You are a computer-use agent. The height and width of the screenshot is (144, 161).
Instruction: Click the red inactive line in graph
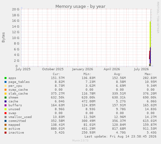coord(150,55)
